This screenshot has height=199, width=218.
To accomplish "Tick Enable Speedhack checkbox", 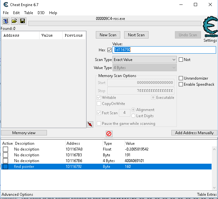I will 181,84.
